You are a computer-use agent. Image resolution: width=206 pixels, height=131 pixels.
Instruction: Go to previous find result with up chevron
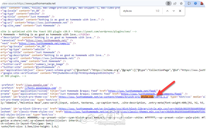click(x=167, y=11)
